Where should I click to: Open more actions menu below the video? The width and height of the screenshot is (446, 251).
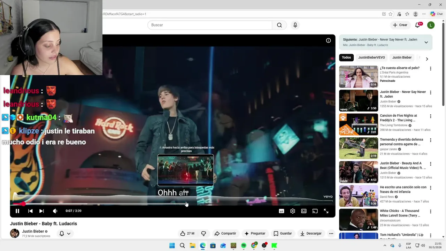click(x=331, y=234)
